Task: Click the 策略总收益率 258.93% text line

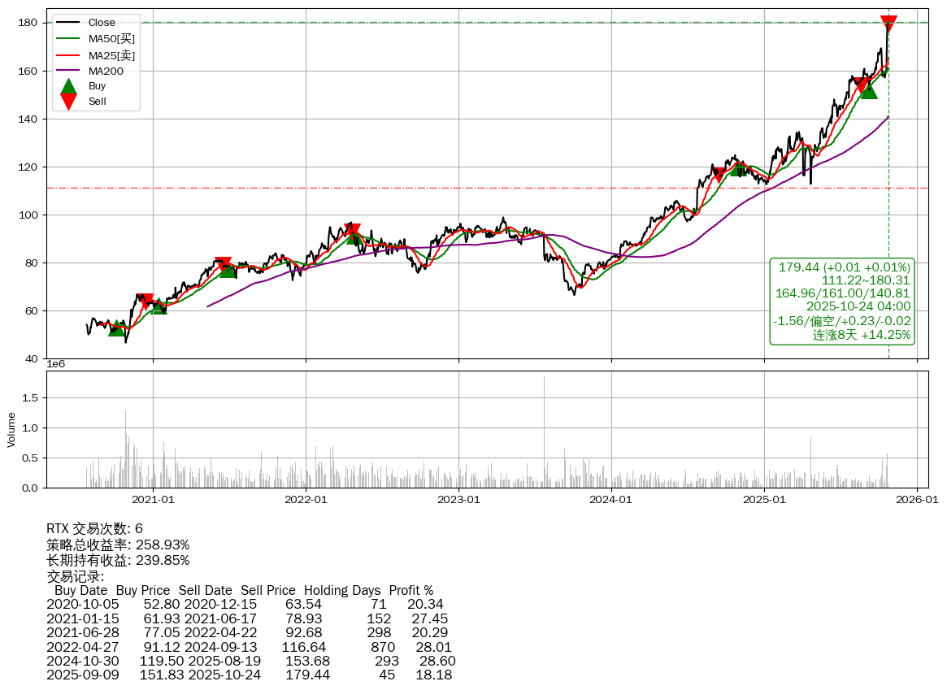Action: 118,545
